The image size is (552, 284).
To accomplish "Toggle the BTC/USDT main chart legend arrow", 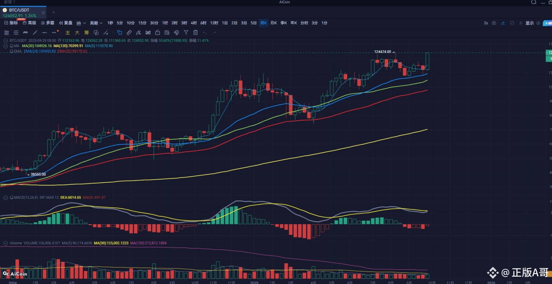I will click(x=5, y=41).
